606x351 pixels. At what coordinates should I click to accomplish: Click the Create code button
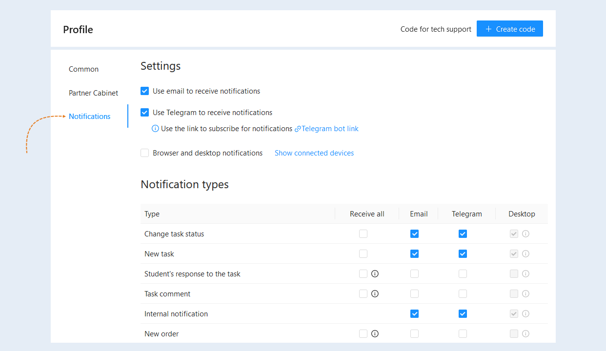[510, 29]
